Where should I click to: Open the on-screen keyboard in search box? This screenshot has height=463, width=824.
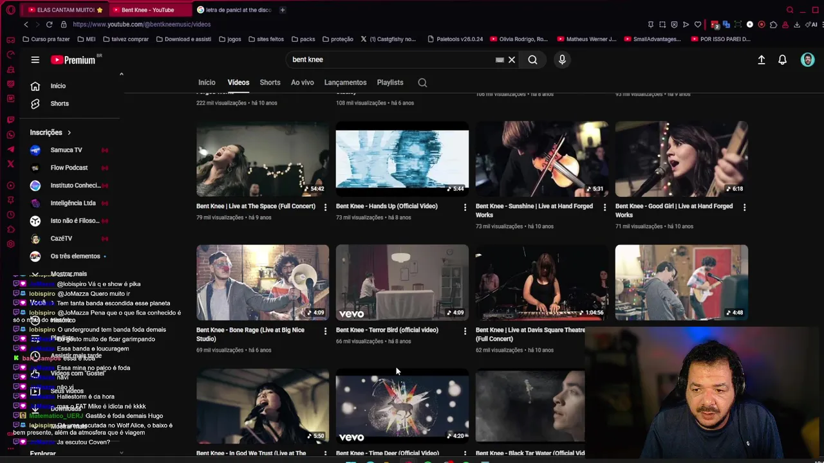500,60
